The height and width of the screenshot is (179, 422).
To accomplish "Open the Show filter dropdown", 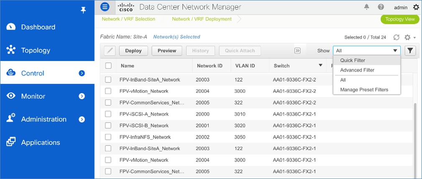I will pyautogui.click(x=366, y=51).
